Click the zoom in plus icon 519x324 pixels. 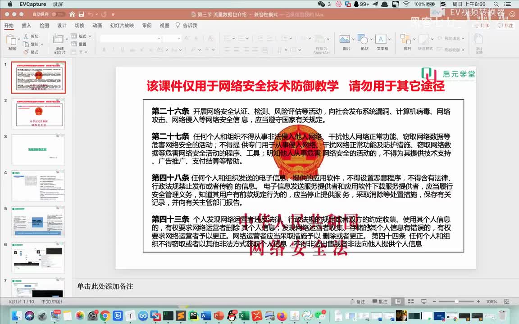coord(478,301)
